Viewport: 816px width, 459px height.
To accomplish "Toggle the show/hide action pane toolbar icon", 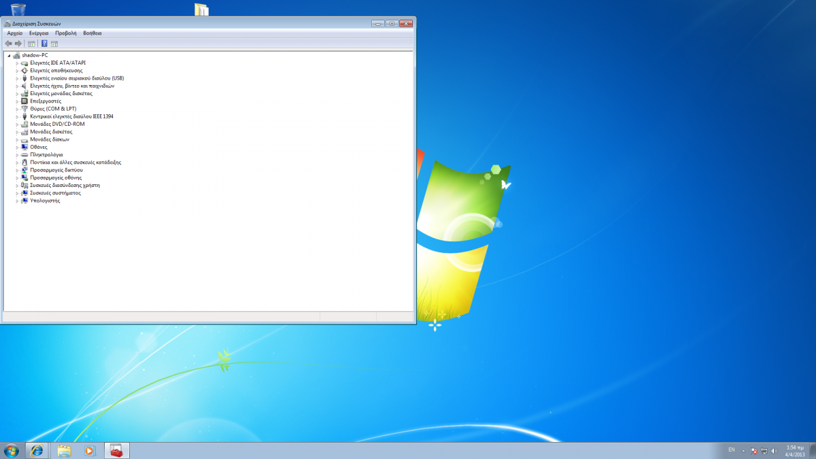I will coord(54,44).
